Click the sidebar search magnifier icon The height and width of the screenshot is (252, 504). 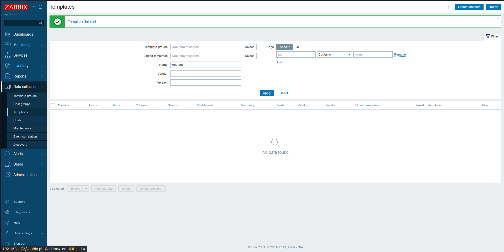[x=40, y=23]
